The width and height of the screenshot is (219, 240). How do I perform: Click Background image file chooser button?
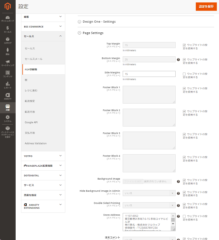click(x=133, y=181)
